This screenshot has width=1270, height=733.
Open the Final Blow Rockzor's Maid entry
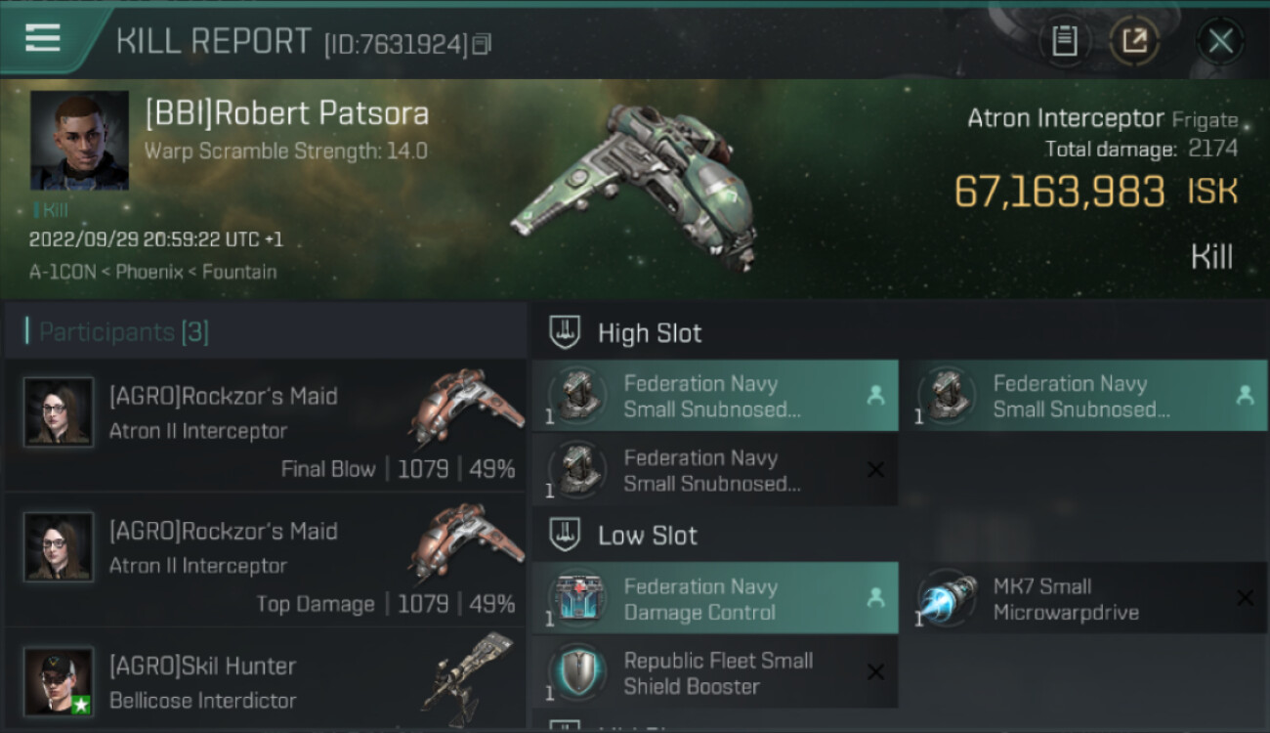pos(264,425)
